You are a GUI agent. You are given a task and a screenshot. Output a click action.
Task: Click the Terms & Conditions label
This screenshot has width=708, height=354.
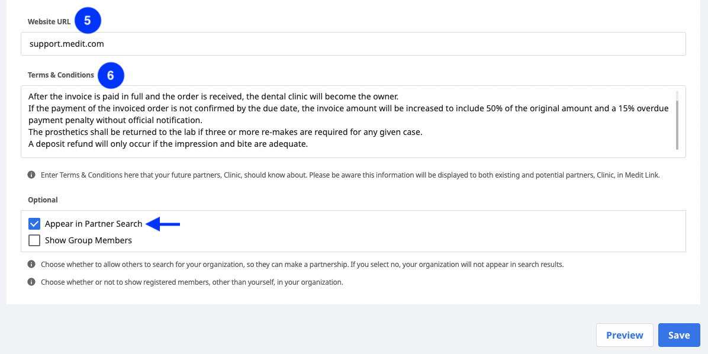click(x=61, y=75)
